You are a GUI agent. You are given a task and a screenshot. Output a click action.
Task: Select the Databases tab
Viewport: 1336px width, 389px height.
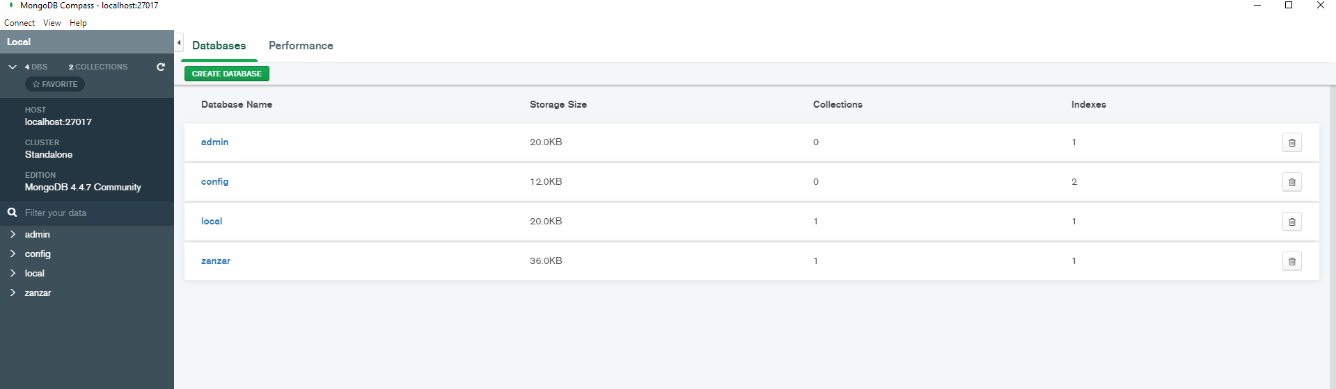[x=219, y=46]
